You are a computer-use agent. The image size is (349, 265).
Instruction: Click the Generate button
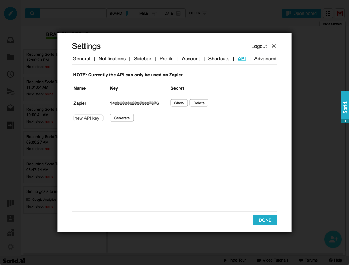tap(122, 118)
